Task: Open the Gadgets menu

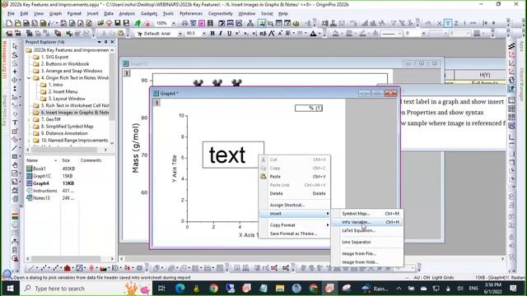Action: 149,13
